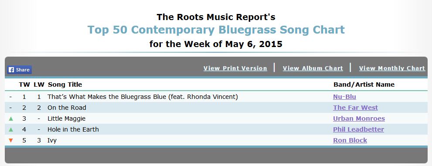
Task: Select the song title On the Road
Action: [67, 108]
